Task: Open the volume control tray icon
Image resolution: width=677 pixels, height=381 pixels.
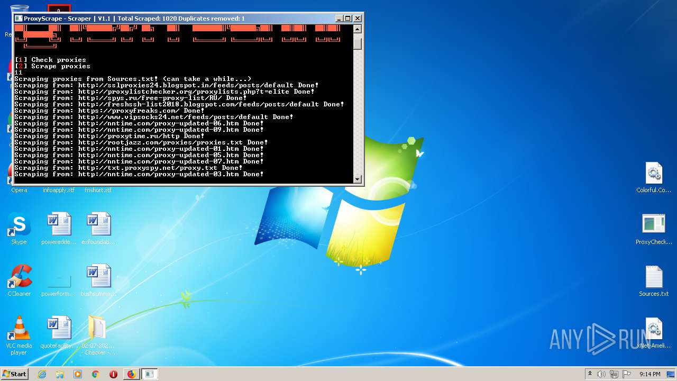Action: [601, 374]
